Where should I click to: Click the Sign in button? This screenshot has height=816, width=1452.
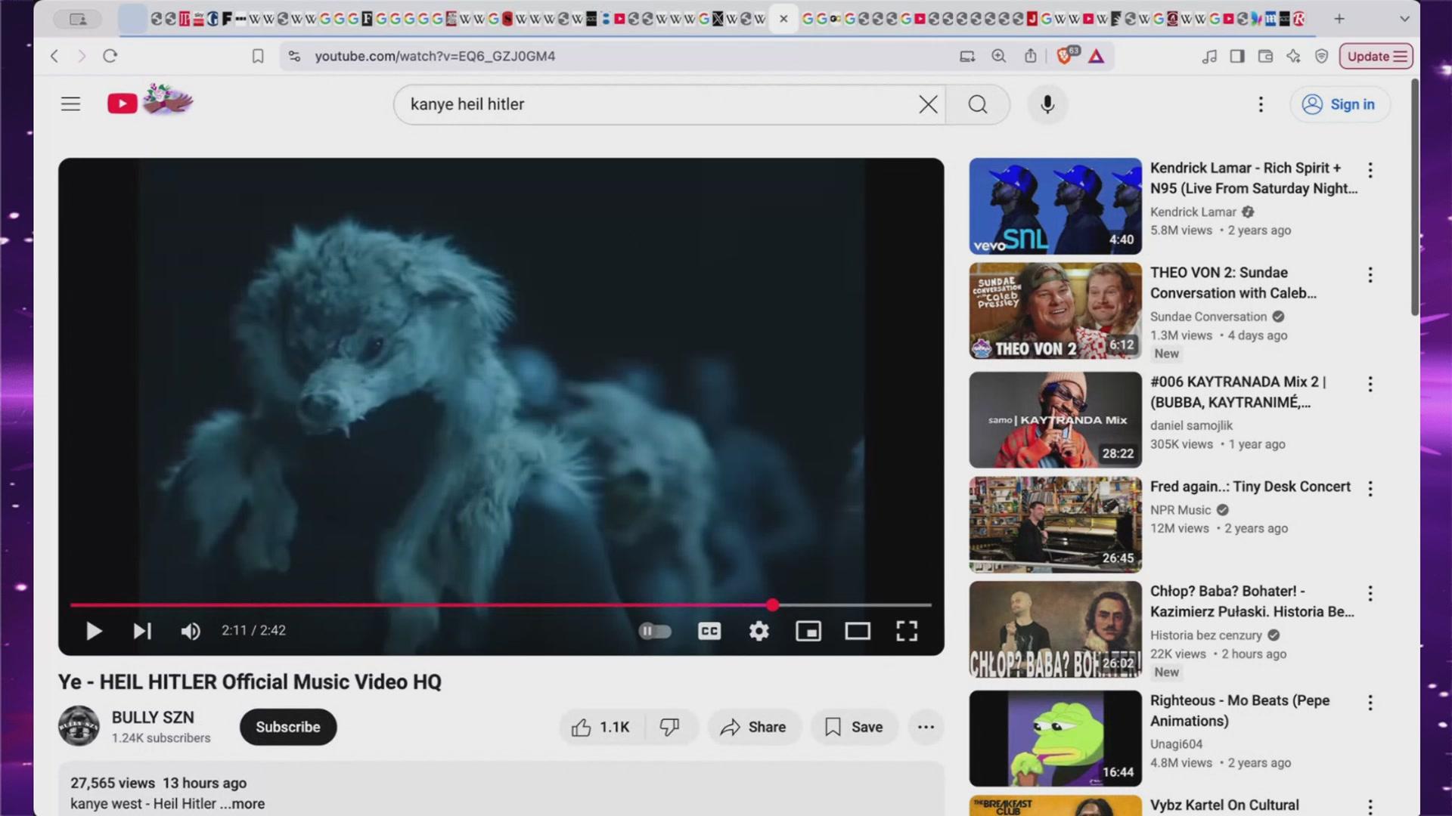pos(1339,104)
